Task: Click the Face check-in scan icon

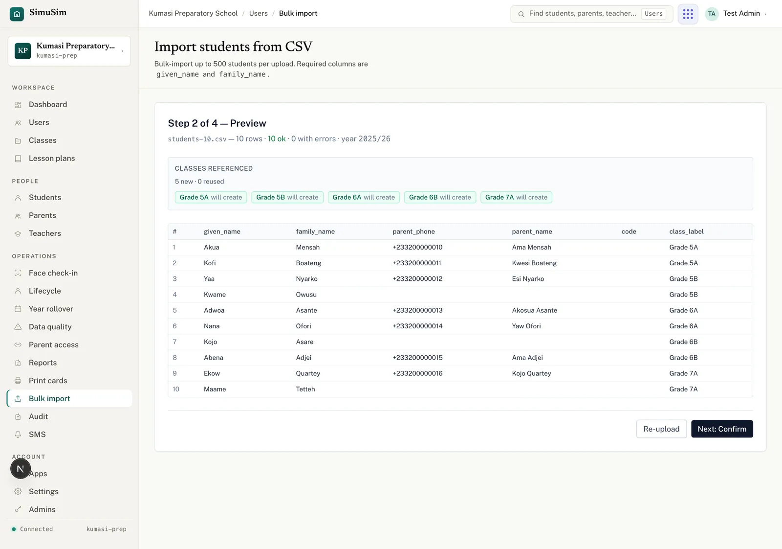Action: (x=18, y=273)
